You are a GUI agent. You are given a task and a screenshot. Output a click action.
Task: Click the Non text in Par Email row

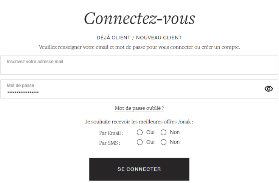(175, 132)
